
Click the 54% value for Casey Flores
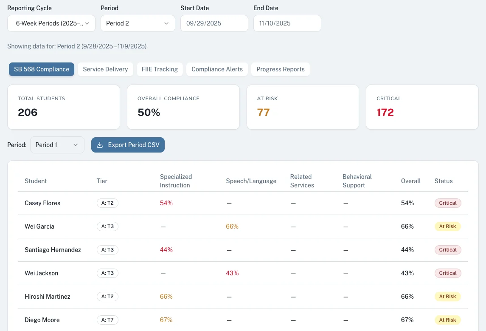pyautogui.click(x=166, y=203)
